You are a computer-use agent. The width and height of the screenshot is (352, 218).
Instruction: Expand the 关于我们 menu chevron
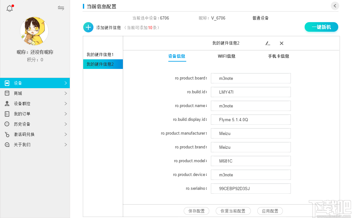[66, 145]
